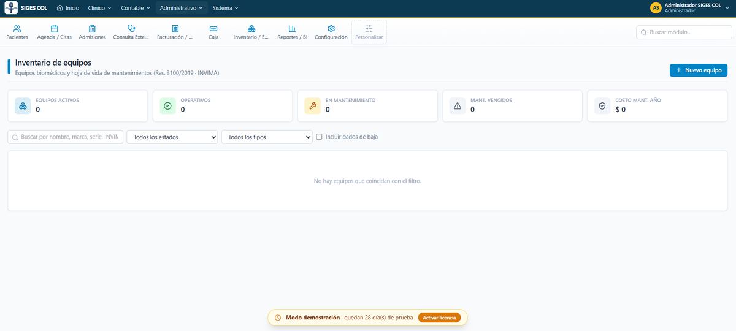Viewport: 736px width, 331px height.
Task: Open the Inventario / Equipos cubes icon
Action: coord(251,28)
